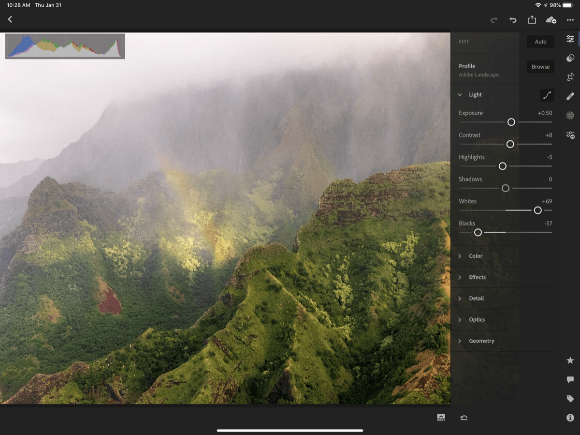Open the keywords tag panel

pos(570,399)
